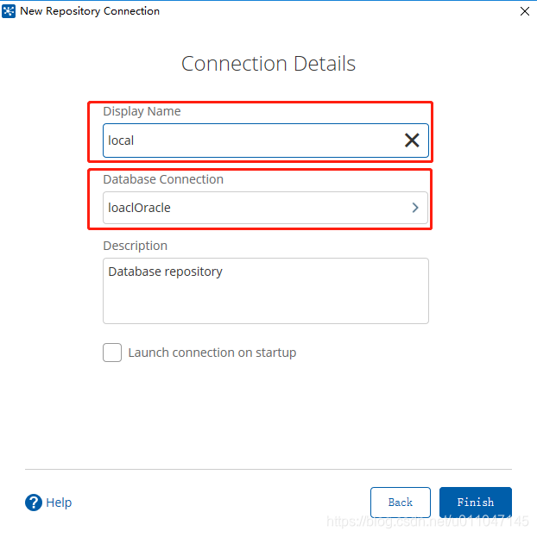Click the Description label
537x537 pixels.
pos(136,246)
